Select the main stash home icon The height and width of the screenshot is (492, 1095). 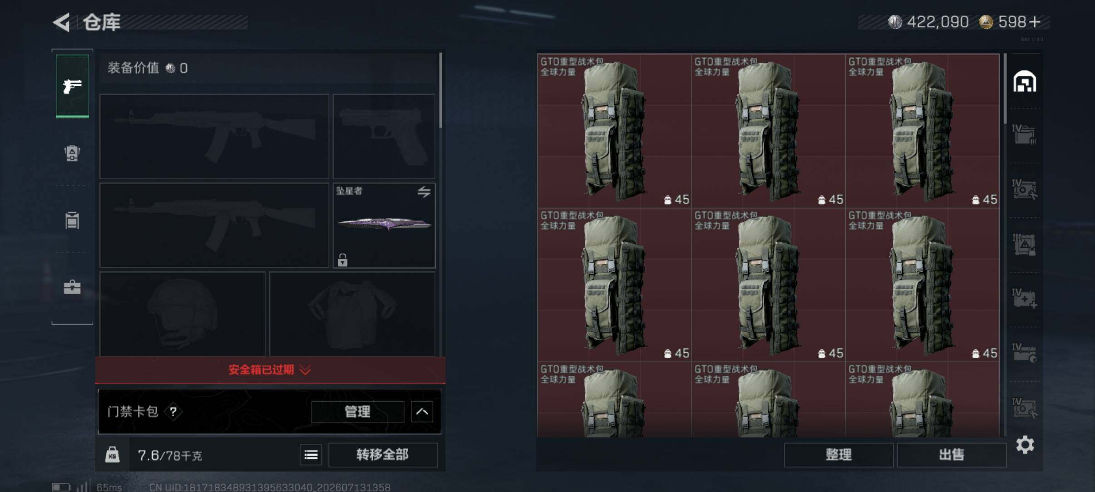(x=1025, y=82)
